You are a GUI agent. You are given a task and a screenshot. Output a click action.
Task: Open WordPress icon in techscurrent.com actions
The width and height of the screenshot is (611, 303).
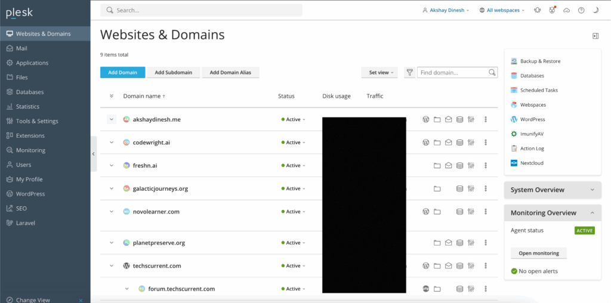click(426, 265)
